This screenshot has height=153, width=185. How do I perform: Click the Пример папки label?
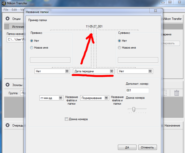coord(38,20)
